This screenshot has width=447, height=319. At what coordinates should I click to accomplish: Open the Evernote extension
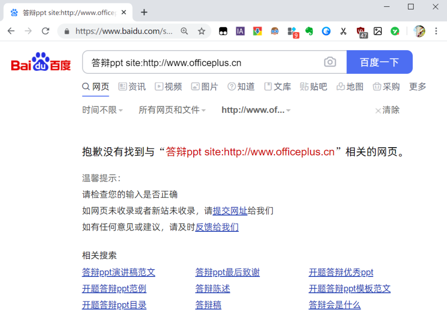click(x=309, y=31)
